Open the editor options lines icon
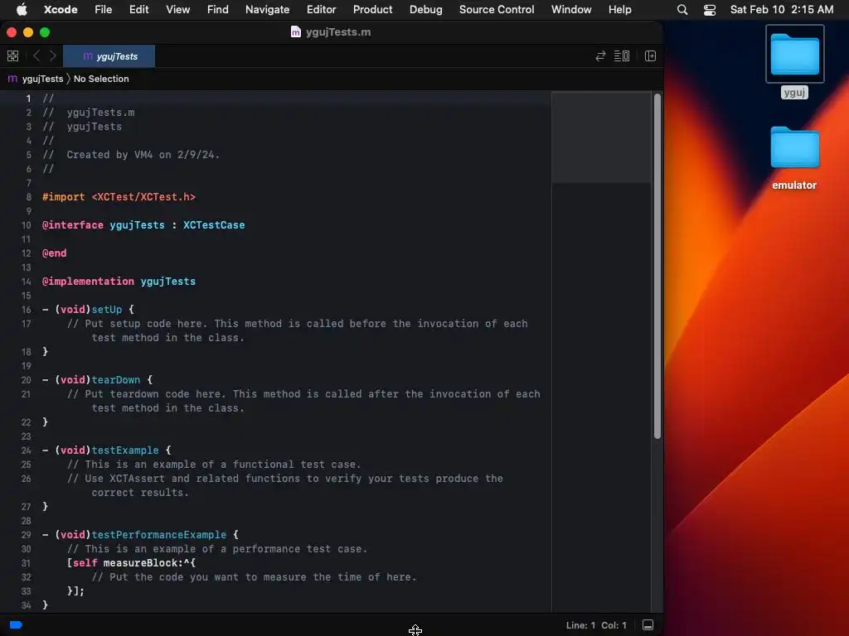The height and width of the screenshot is (636, 849). pos(622,55)
